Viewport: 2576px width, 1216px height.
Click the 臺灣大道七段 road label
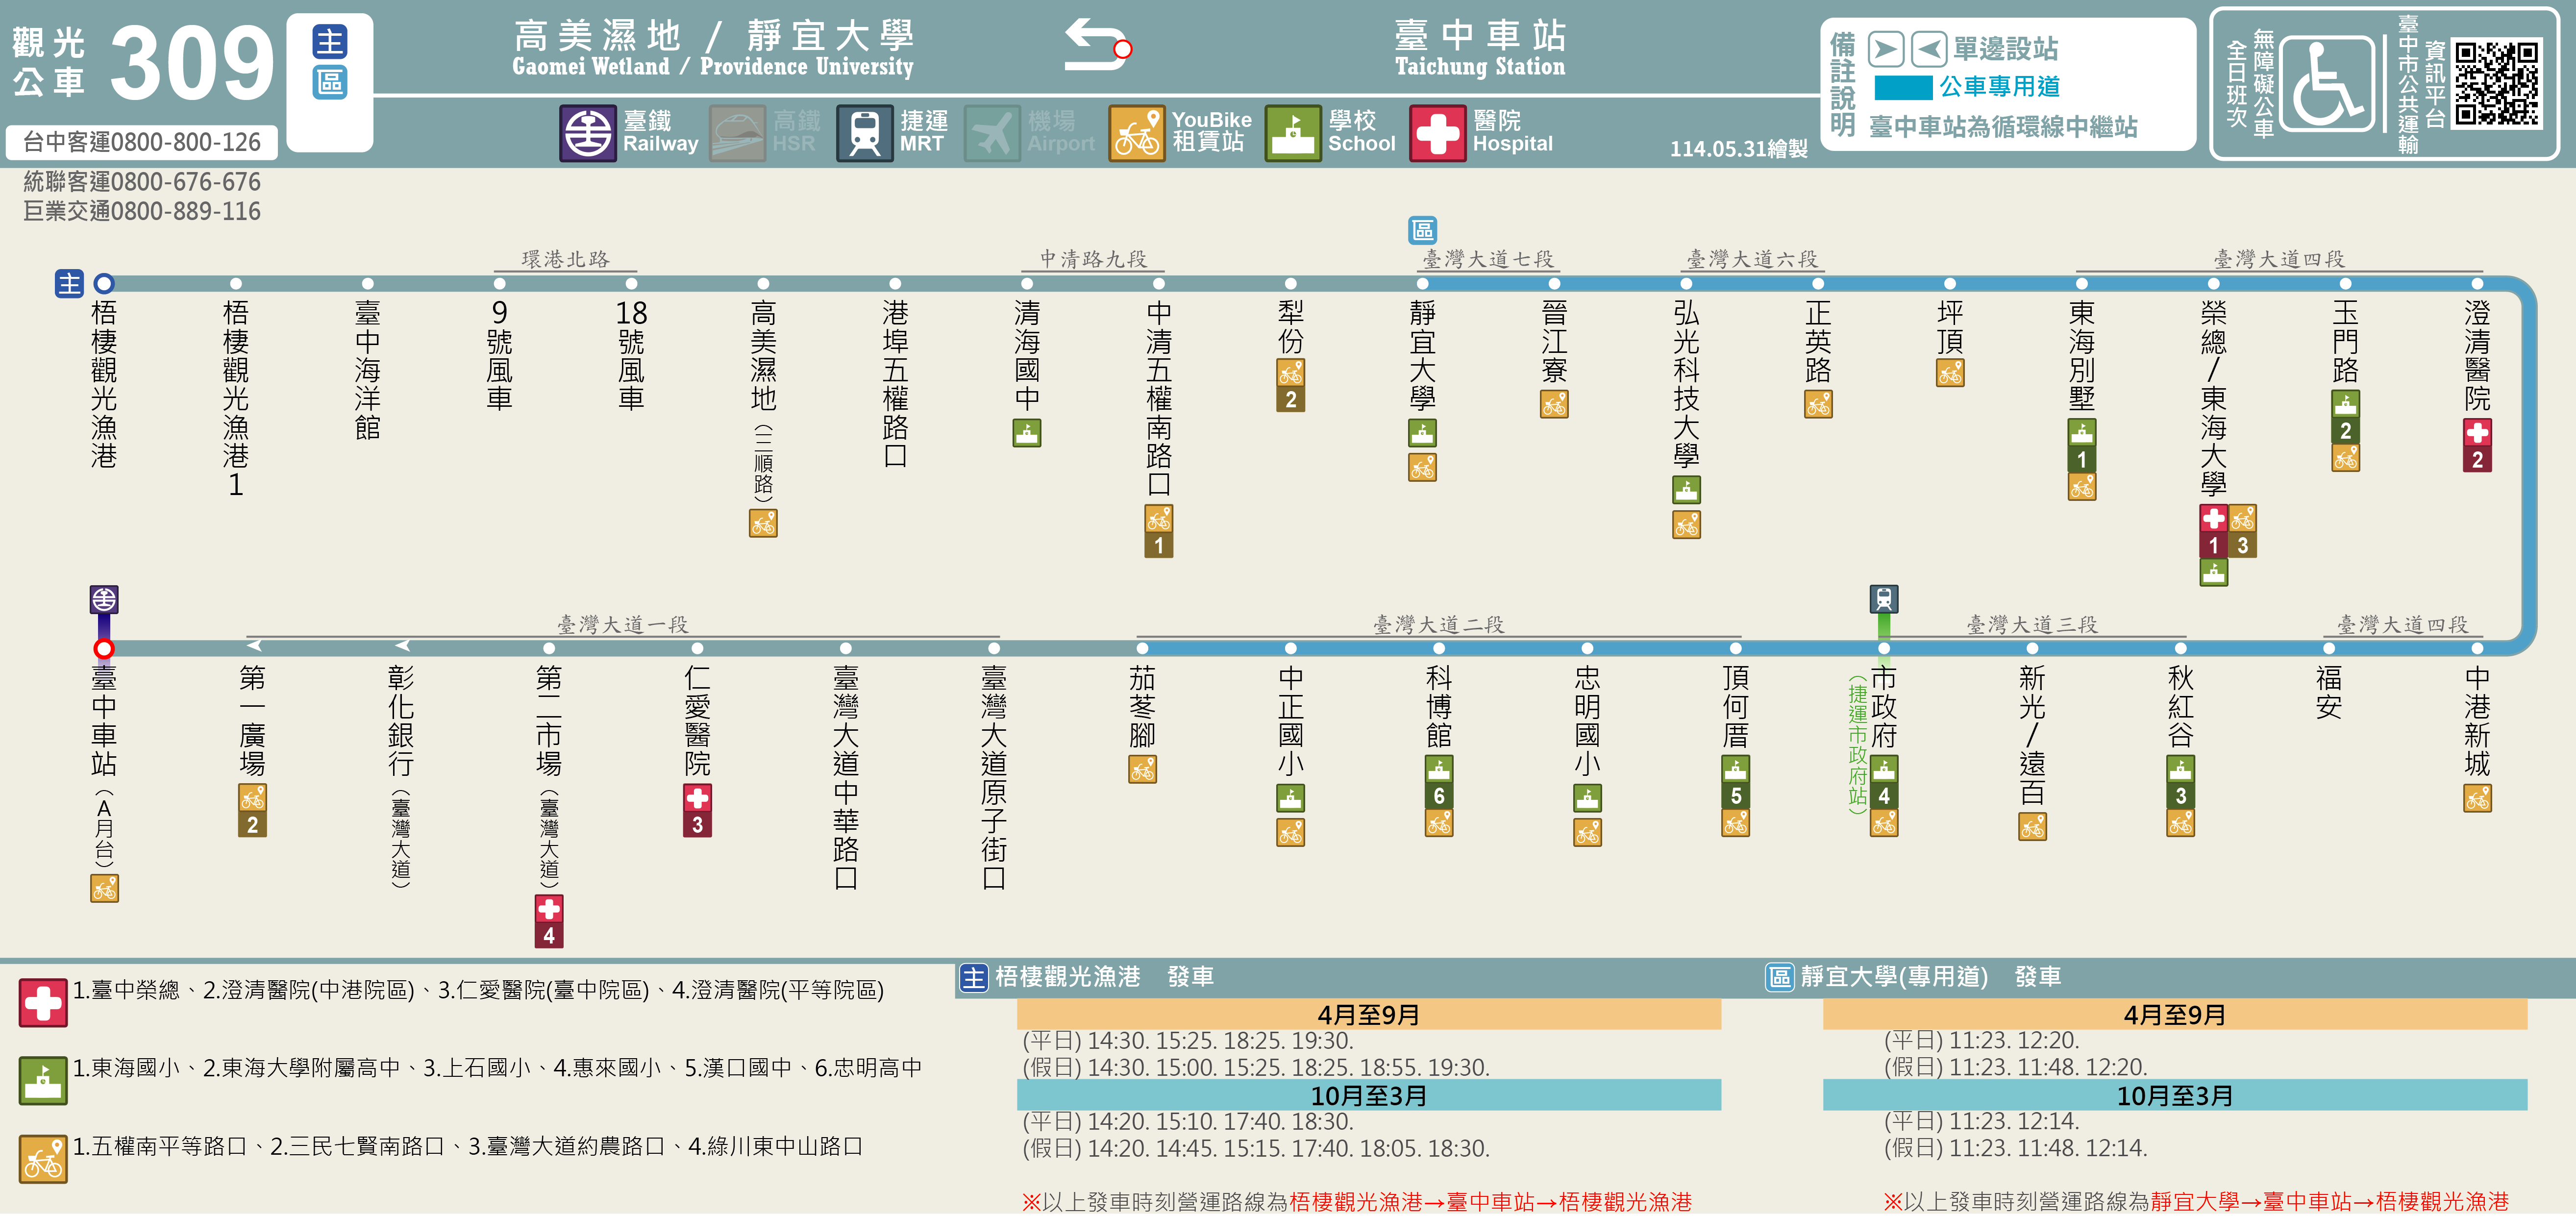pos(1489,259)
